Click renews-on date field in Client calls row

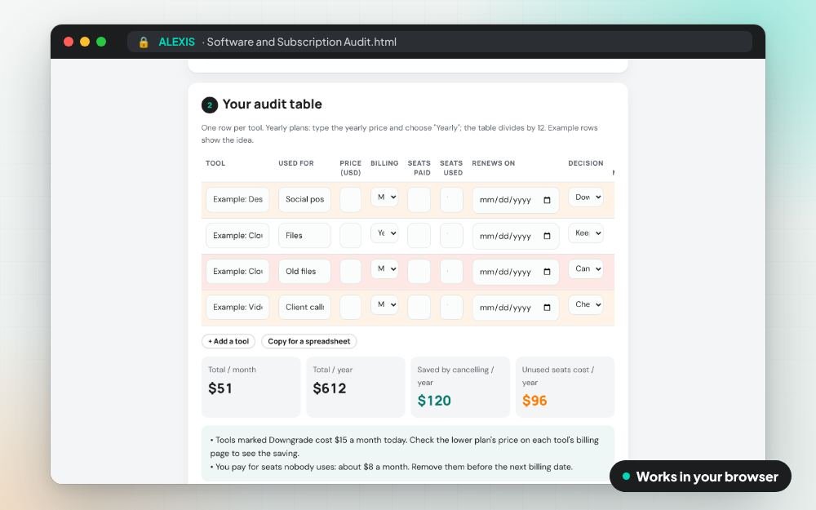(516, 308)
